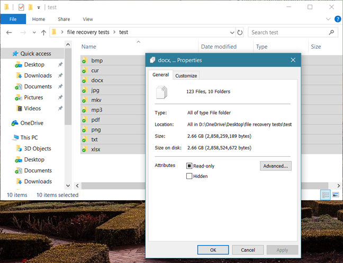Select the bmp folder
Image resolution: width=343 pixels, height=263 pixels.
coord(97,60)
